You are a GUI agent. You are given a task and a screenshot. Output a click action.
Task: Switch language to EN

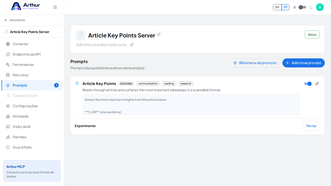pos(277,7)
